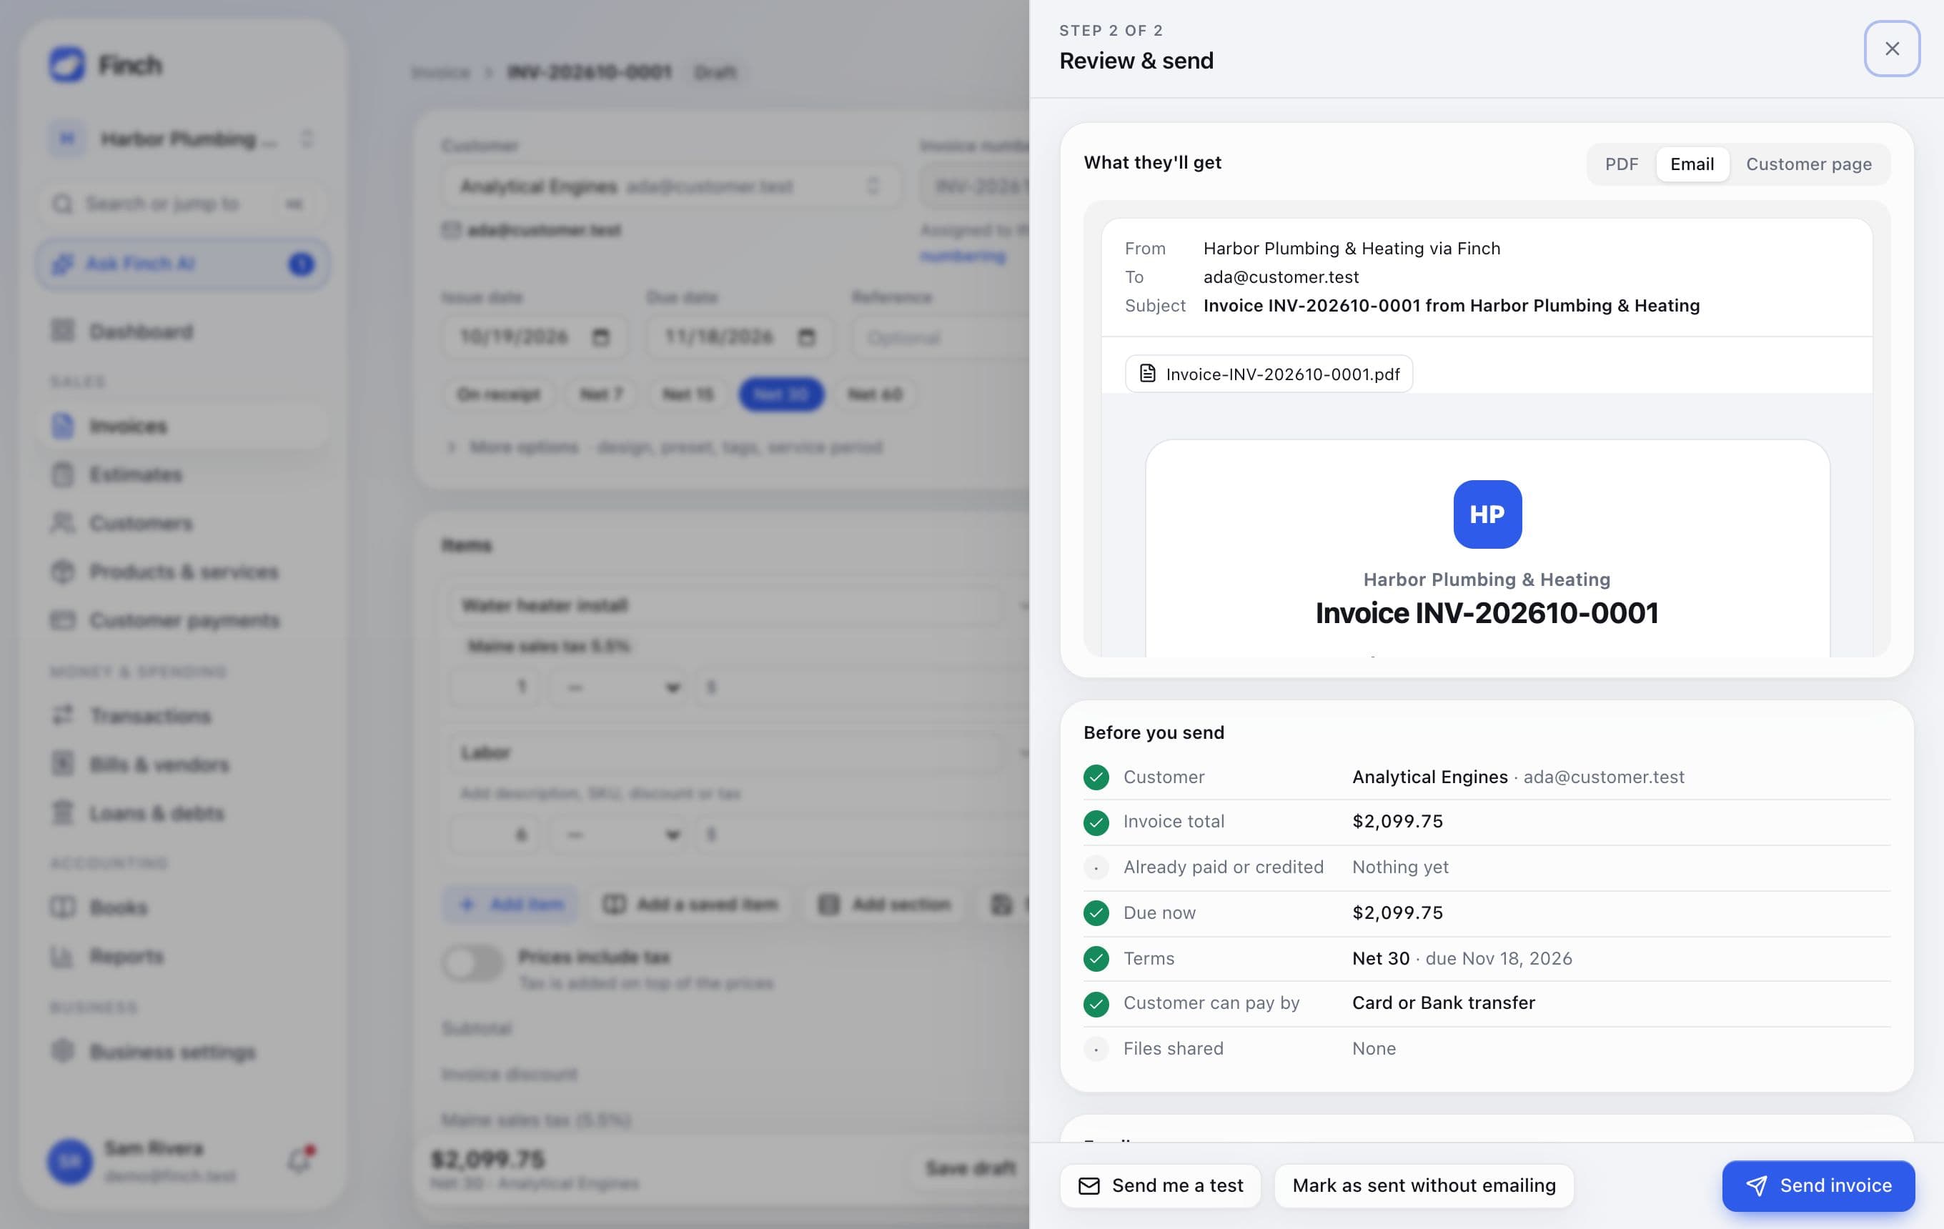Toggle the Prices include tax switch
This screenshot has width=1944, height=1229.
(x=472, y=962)
